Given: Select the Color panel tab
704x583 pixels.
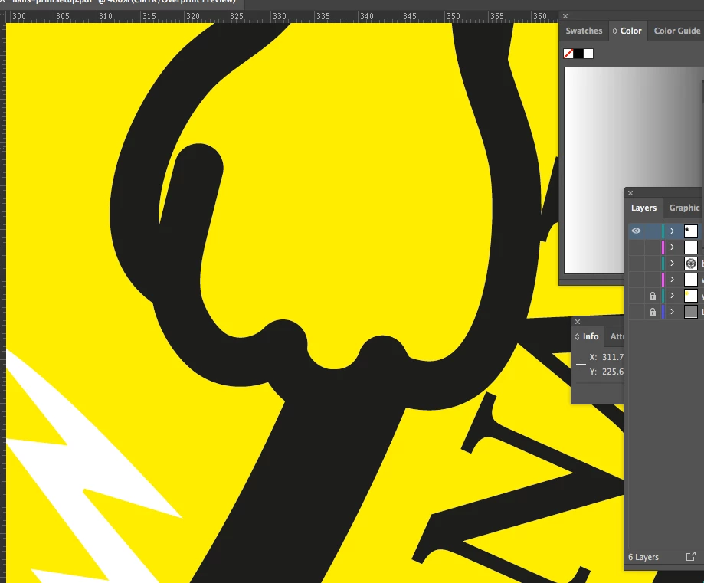Looking at the screenshot, I should [x=630, y=31].
